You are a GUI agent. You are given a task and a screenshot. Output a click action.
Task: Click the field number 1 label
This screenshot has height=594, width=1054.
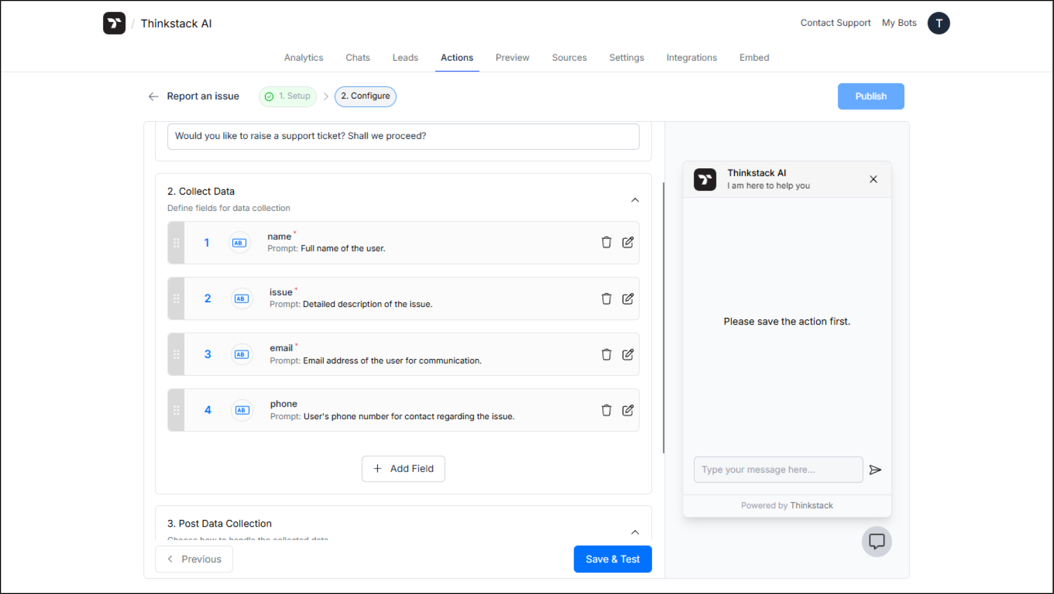(207, 243)
